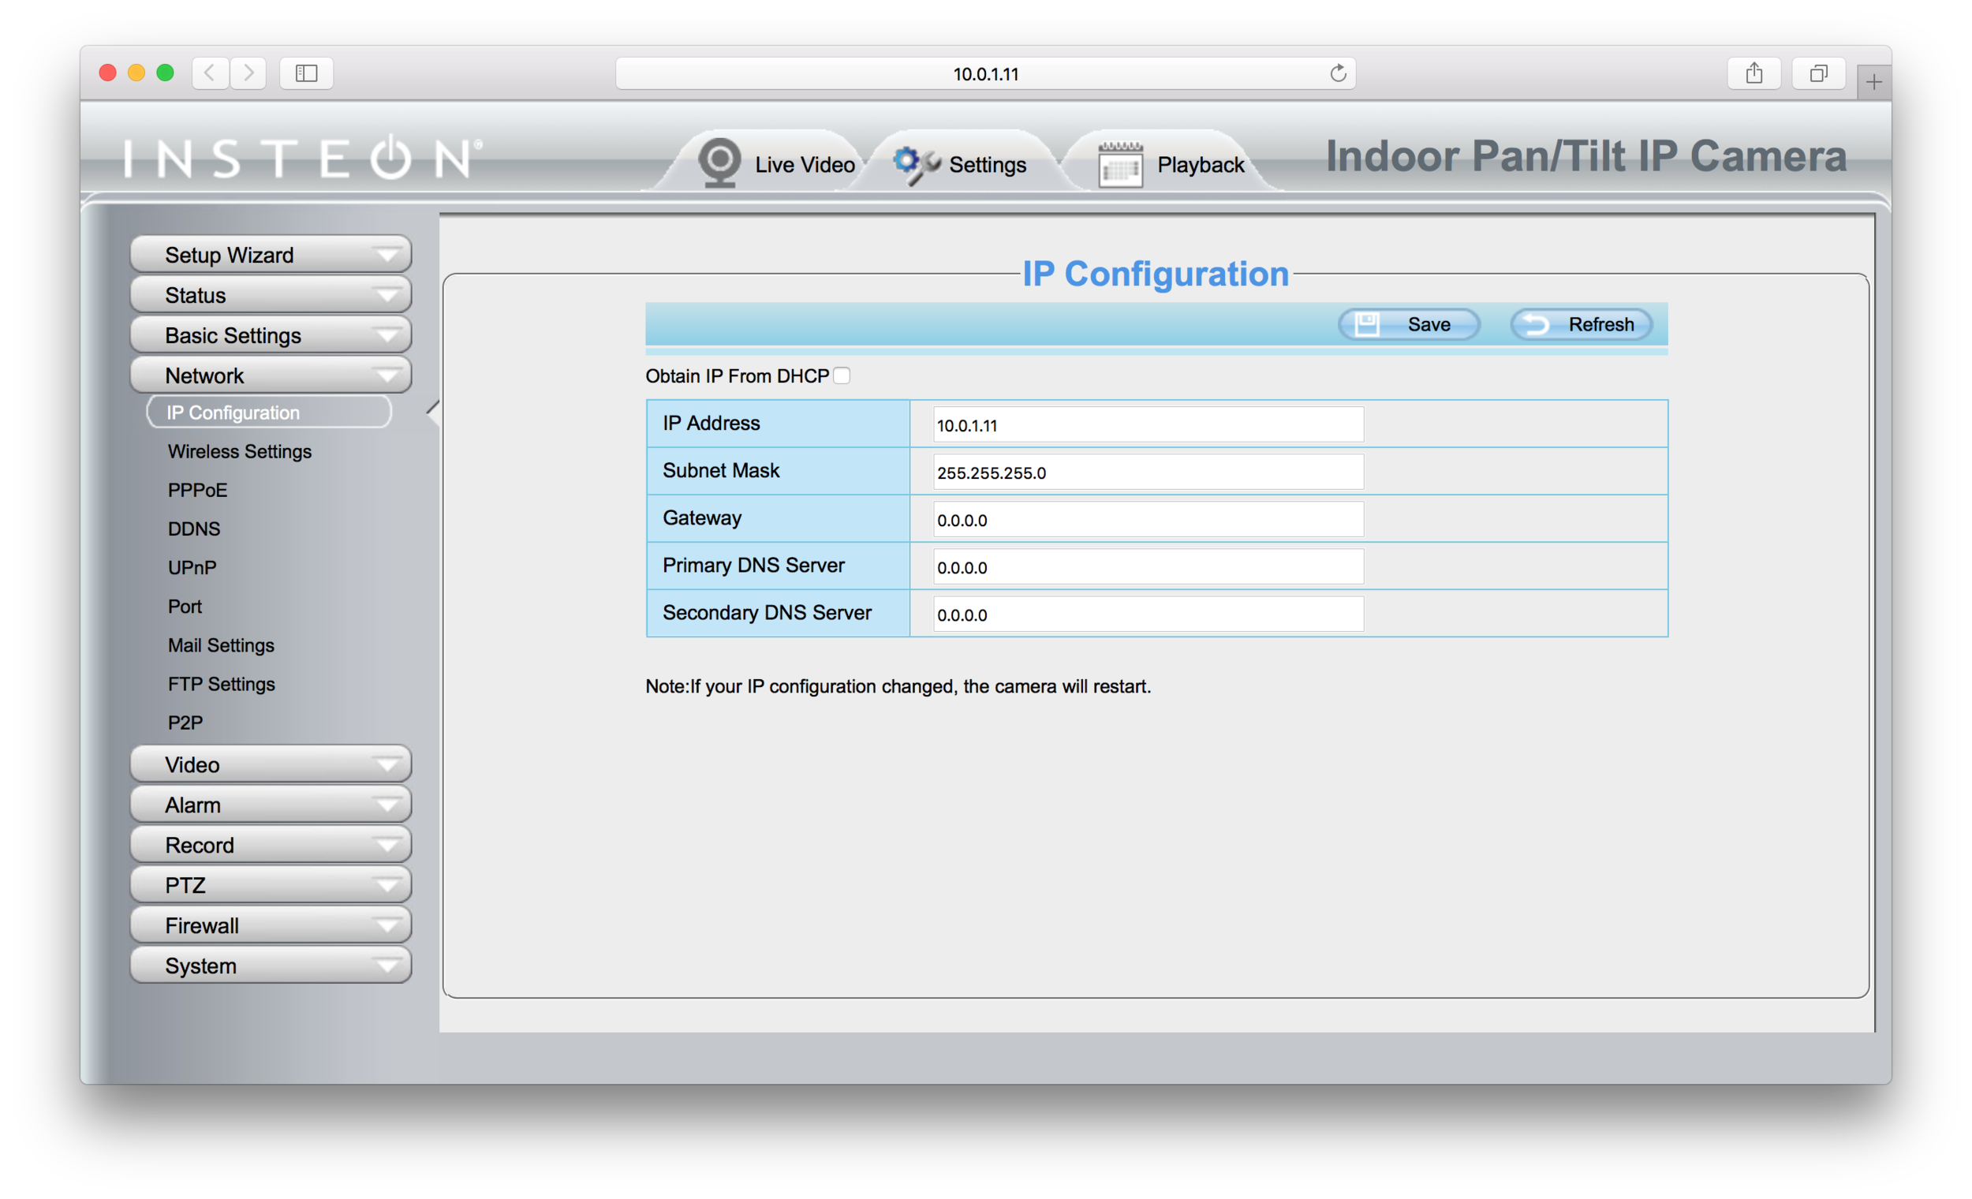Click the 'Network' section label
This screenshot has width=1972, height=1199.
click(204, 375)
